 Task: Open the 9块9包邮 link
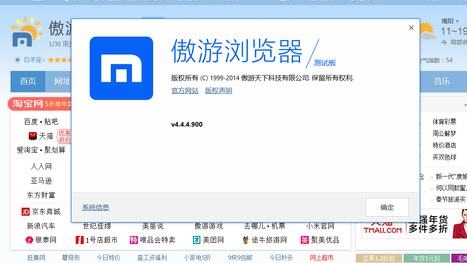240,258
